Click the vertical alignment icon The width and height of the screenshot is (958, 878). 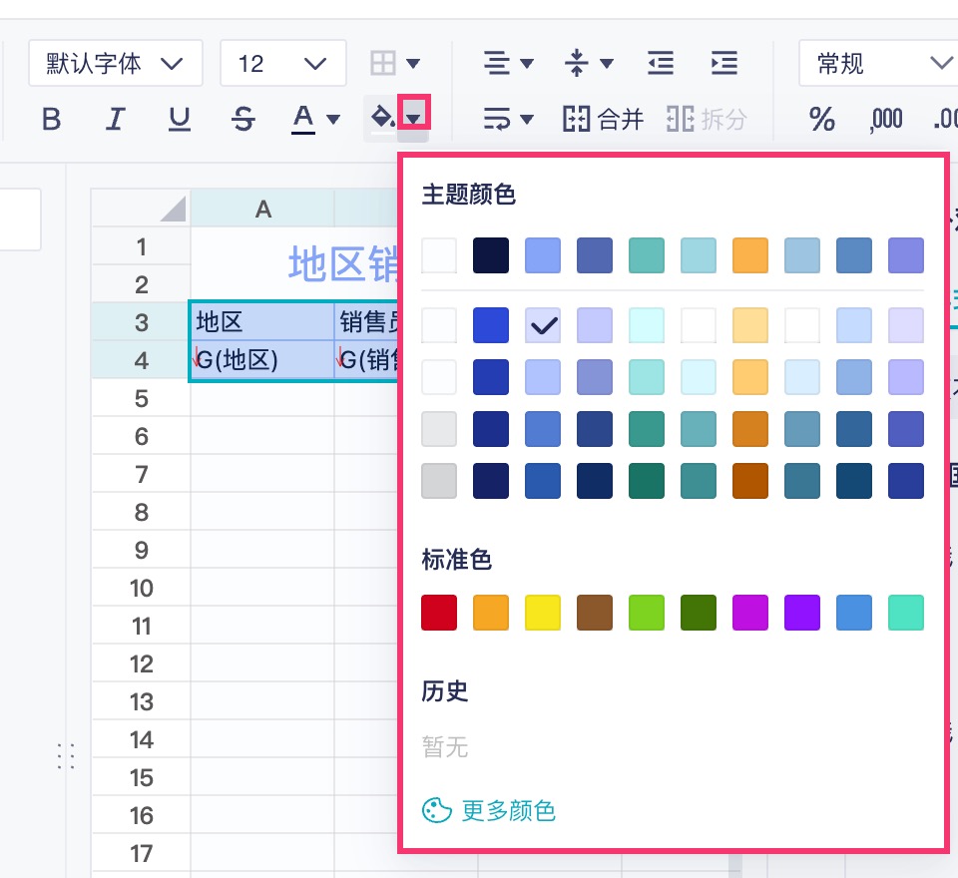coord(576,63)
